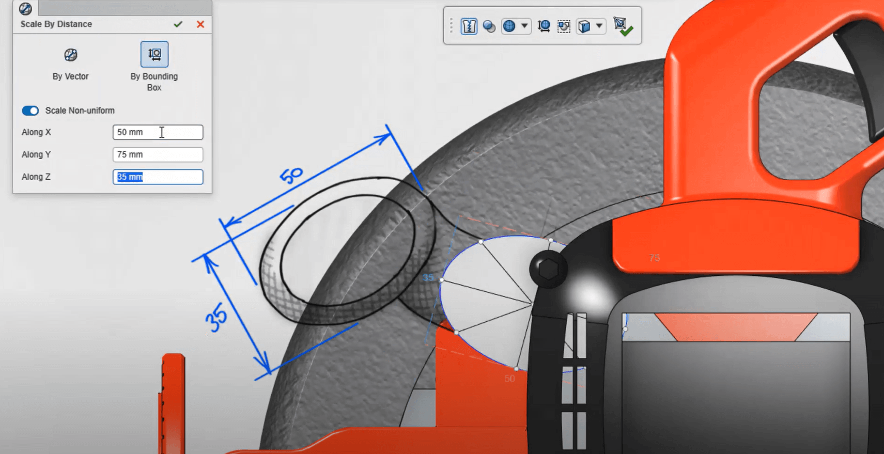Image resolution: width=884 pixels, height=454 pixels.
Task: Confirm Scale By Distance with green checkmark
Action: click(178, 24)
